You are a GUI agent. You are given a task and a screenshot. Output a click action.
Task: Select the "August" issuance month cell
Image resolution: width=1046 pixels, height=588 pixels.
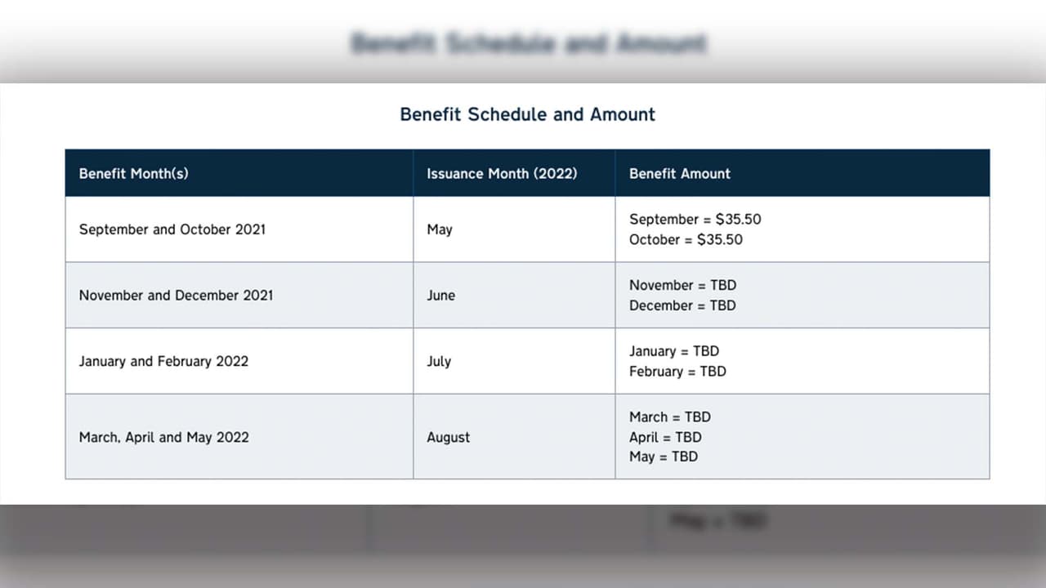pos(448,437)
